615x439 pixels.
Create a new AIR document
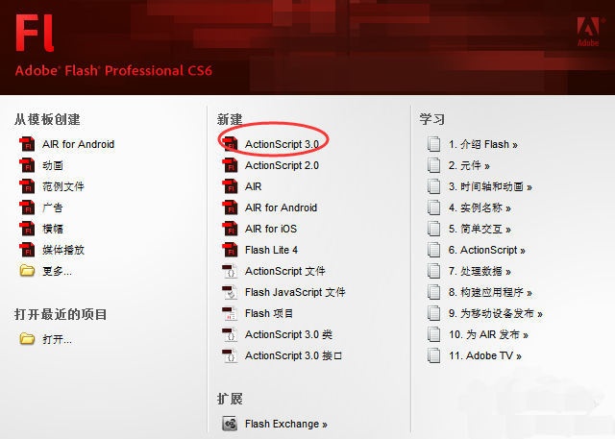tap(253, 186)
